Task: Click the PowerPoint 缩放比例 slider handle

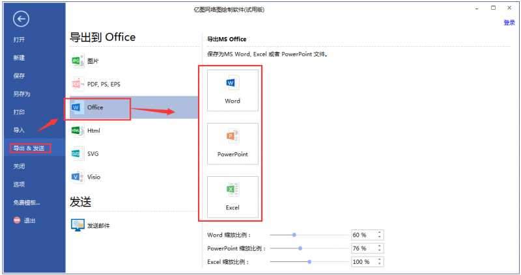Action: coord(300,248)
